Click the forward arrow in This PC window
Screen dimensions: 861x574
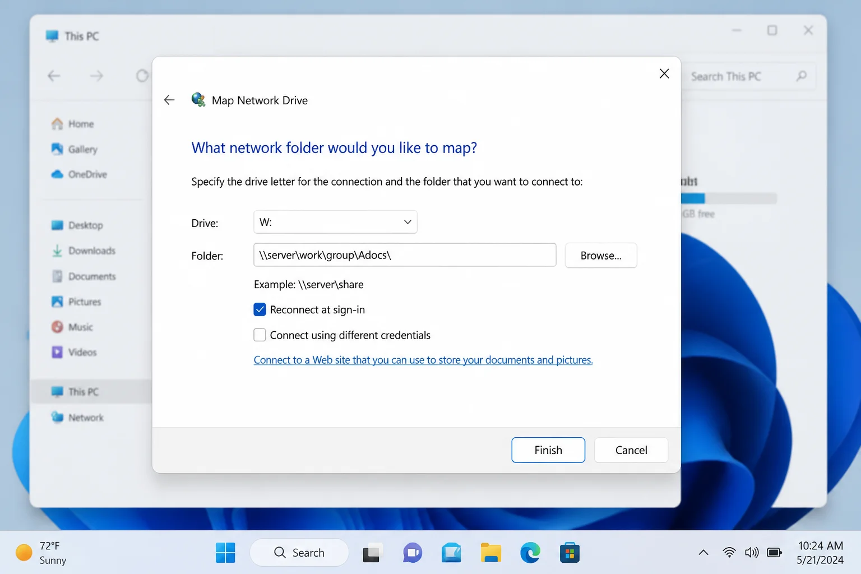[96, 76]
